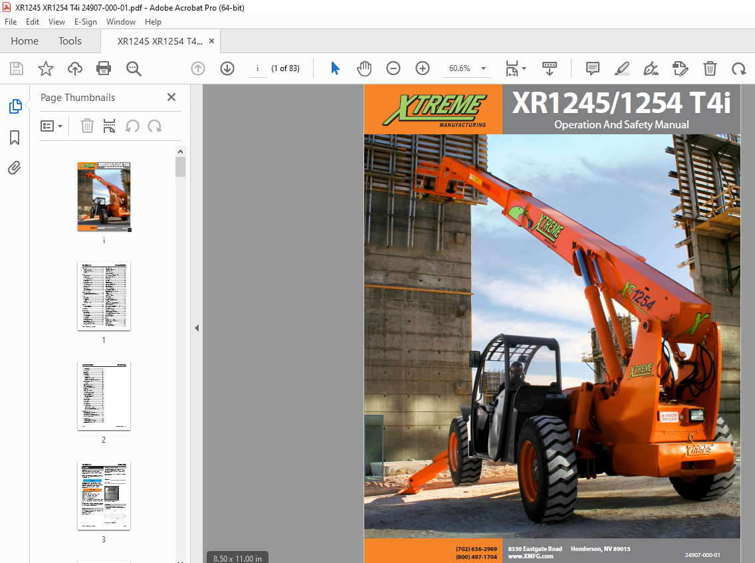
Task: Expand the page fit options dropdown
Action: click(524, 68)
